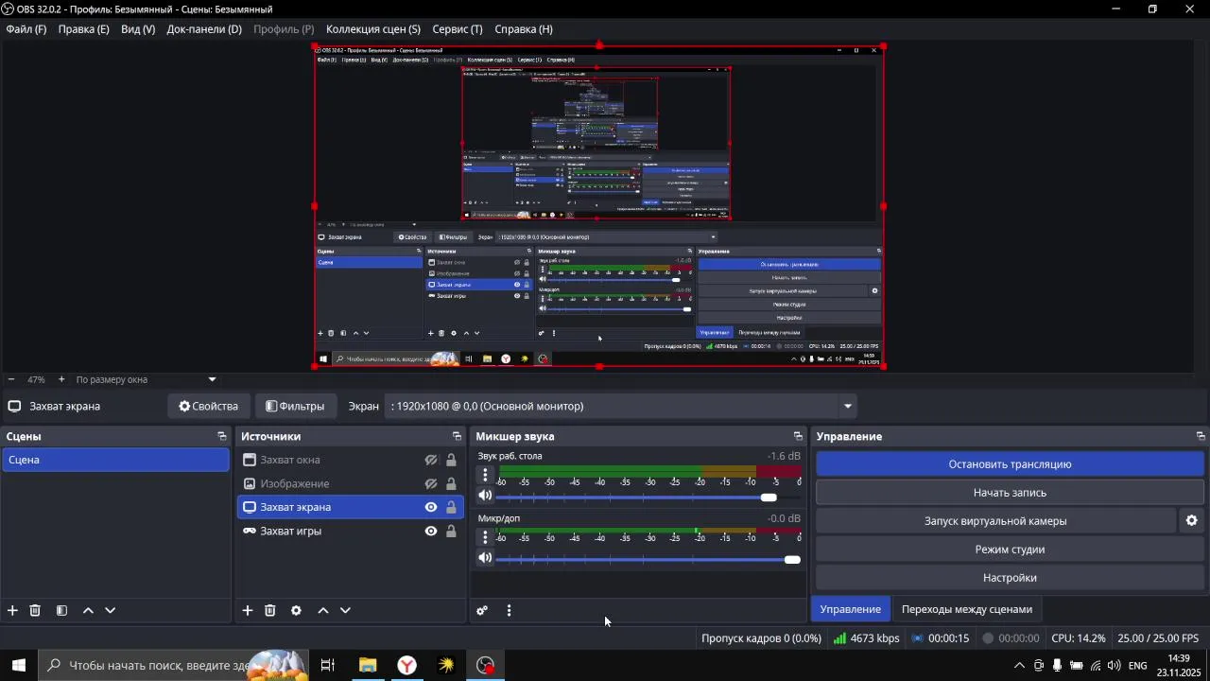Show Изображение source via eye icon
1210x681 pixels.
tap(431, 483)
